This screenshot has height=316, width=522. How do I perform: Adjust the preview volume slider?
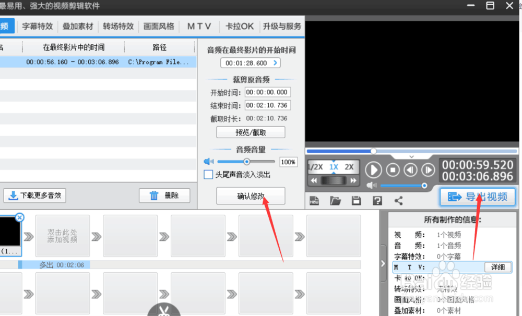424,186
